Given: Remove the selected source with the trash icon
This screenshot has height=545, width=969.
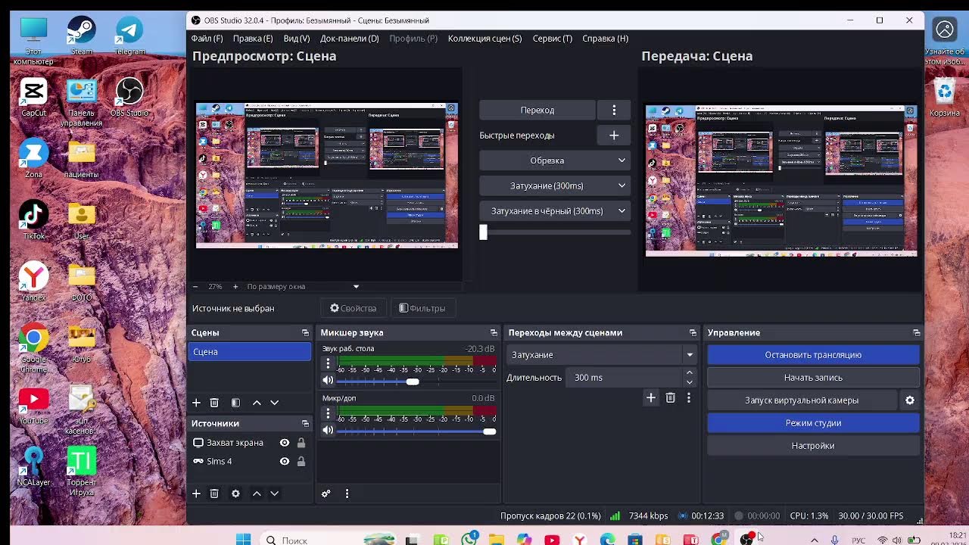Looking at the screenshot, I should pos(214,494).
